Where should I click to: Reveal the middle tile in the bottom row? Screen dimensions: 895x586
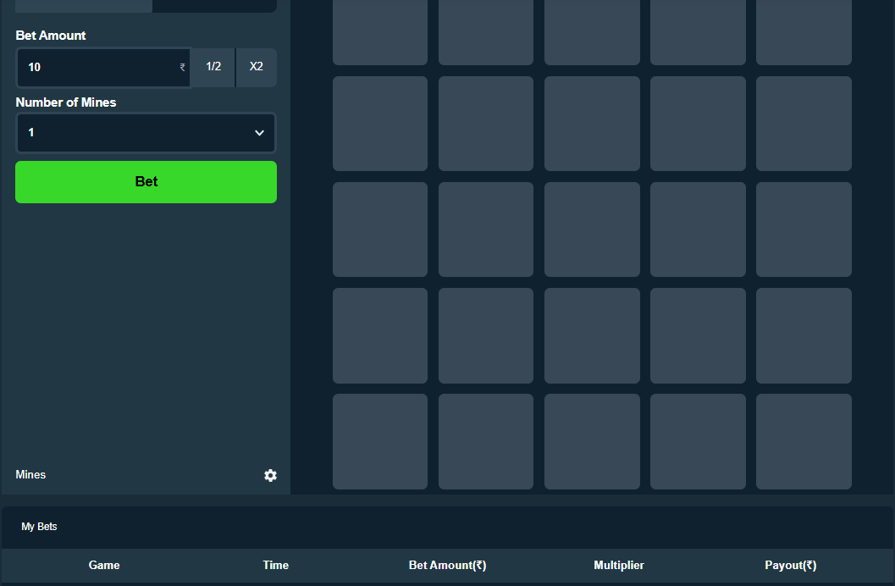pos(592,441)
